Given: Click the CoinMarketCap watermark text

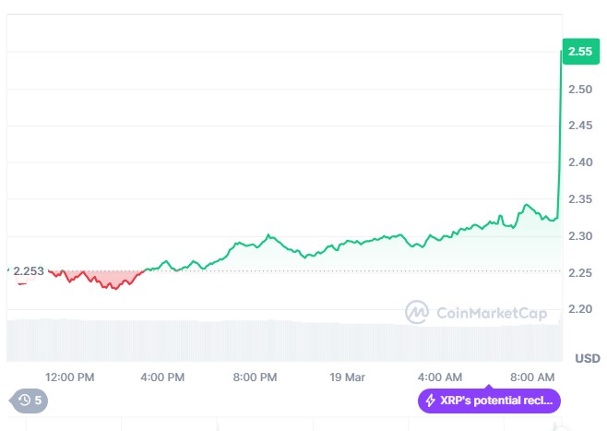Looking at the screenshot, I should click(x=491, y=313).
